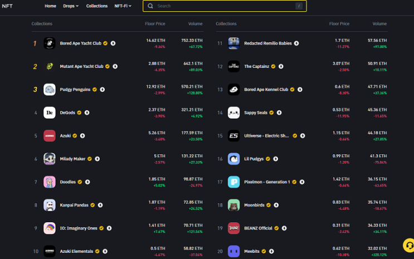The height and width of the screenshot is (259, 414).
Task: Click the left Floor Price column header
Action: tap(155, 24)
